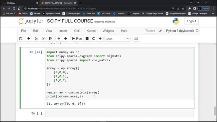Go to browser home page
The height and width of the screenshot is (122, 217).
point(19,8)
